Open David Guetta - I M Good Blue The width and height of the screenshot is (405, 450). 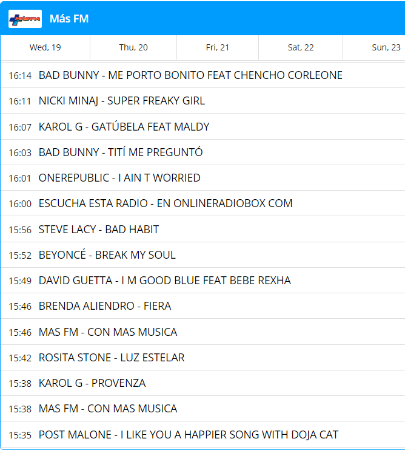click(165, 281)
